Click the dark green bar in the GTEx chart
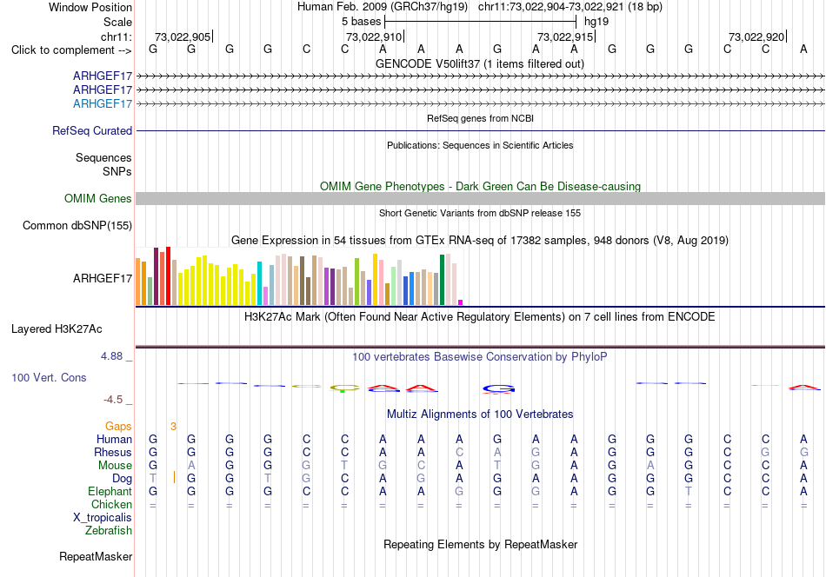Viewport: 826px width, 577px height. tap(443, 280)
